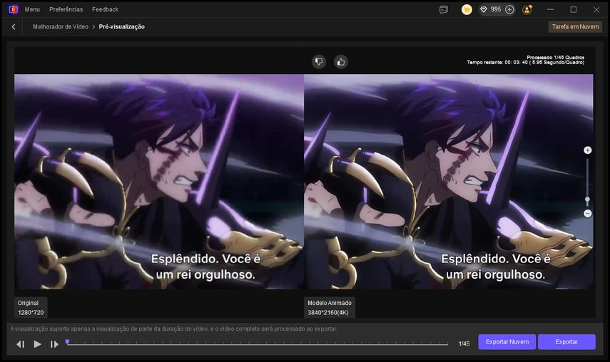Image resolution: width=610 pixels, height=362 pixels.
Task: Adjust the vertical zoom slider handle
Action: pyautogui.click(x=587, y=200)
